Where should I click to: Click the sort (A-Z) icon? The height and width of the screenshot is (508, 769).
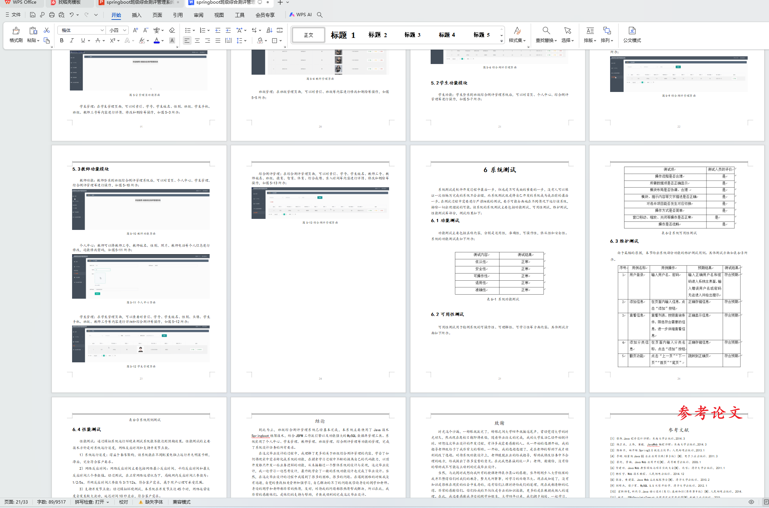point(269,30)
